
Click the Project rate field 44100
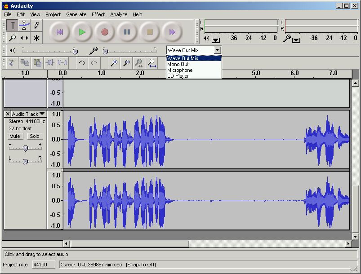(44, 265)
